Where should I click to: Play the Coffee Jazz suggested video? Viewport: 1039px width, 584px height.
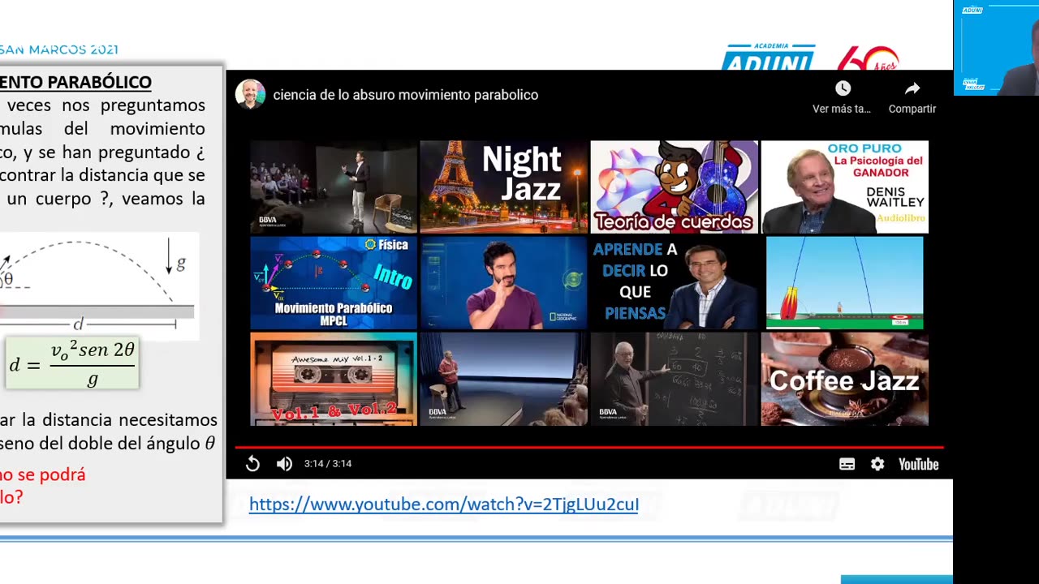(845, 379)
